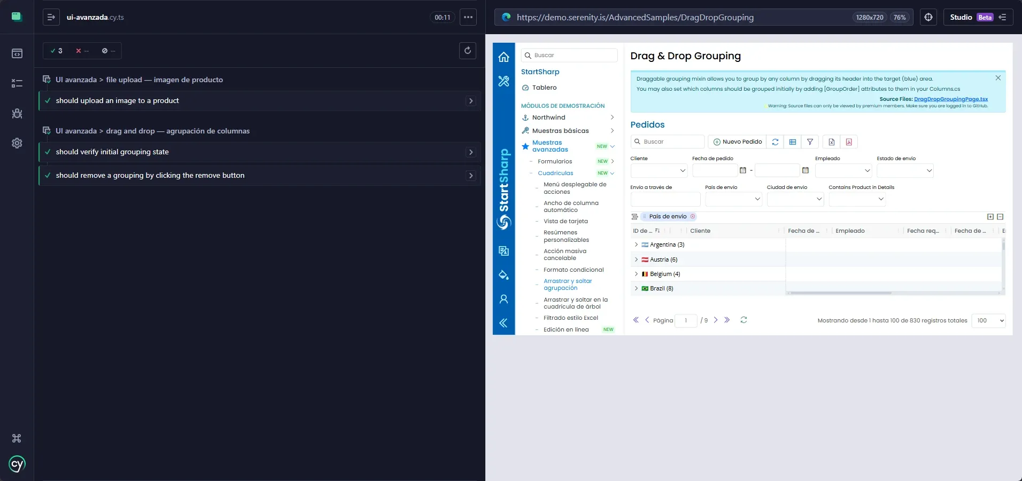
Task: Click the Envío a través de field
Action: (x=665, y=199)
